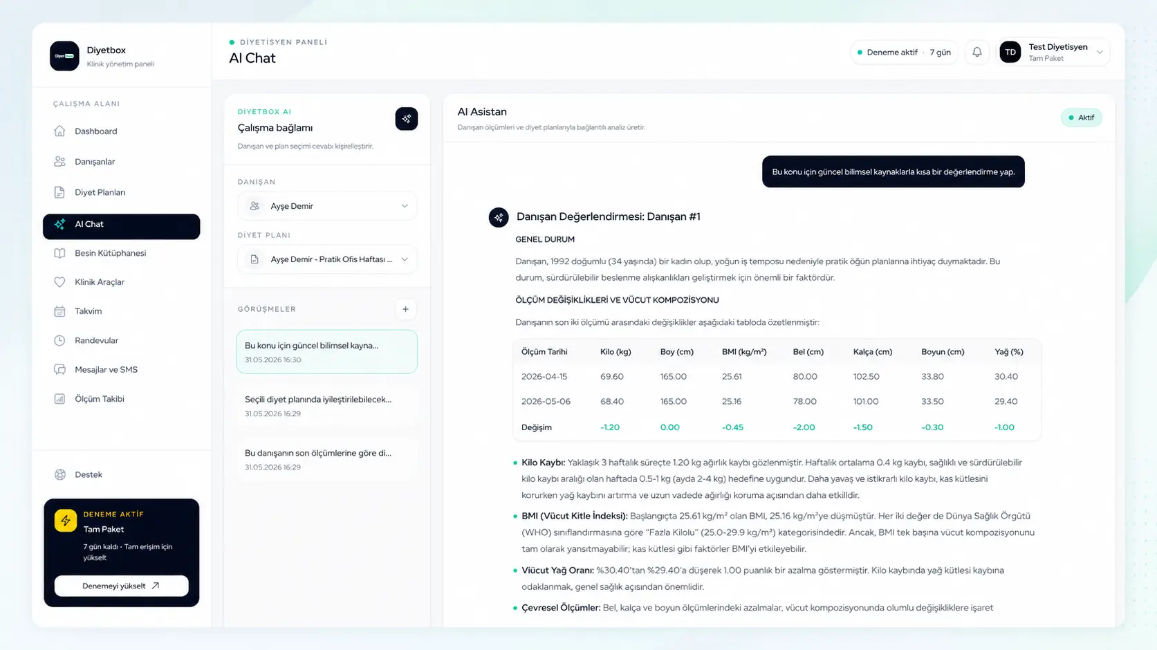Open Destek support link
This screenshot has height=650, width=1157.
[121, 474]
